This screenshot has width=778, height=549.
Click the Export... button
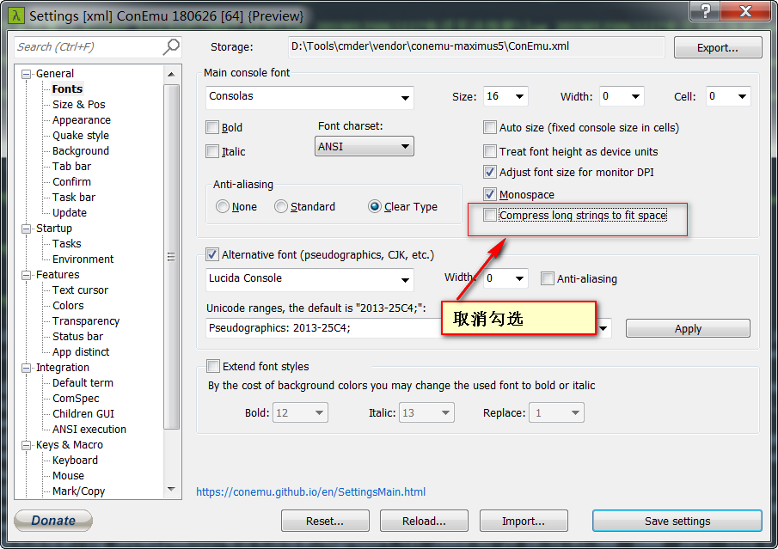click(718, 47)
